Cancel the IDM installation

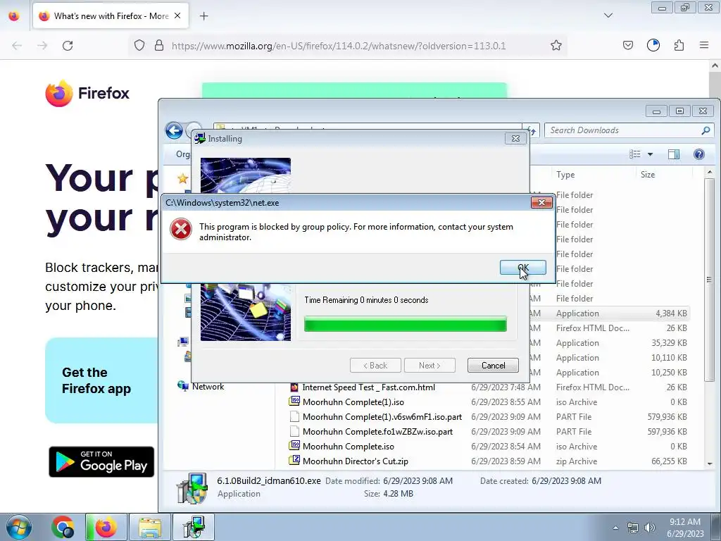493,366
